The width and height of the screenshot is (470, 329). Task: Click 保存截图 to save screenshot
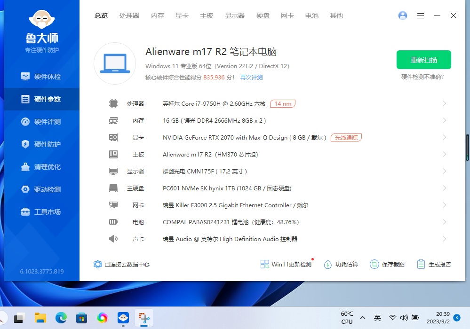[387, 264]
